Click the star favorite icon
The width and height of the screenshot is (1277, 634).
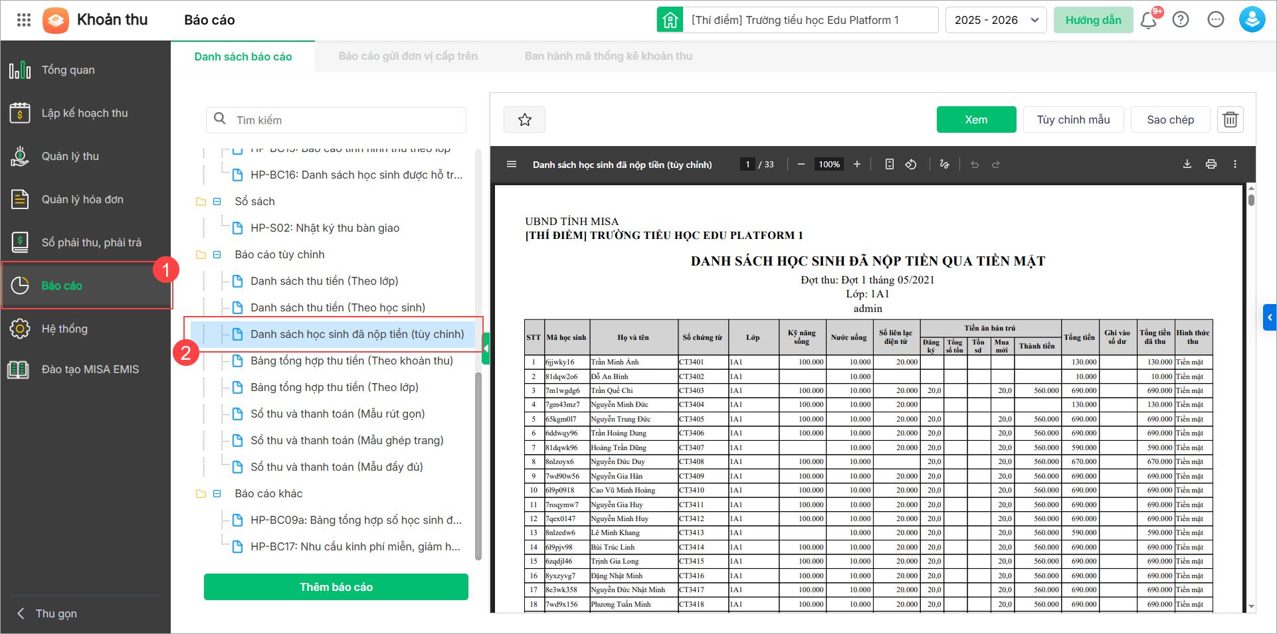coord(524,119)
